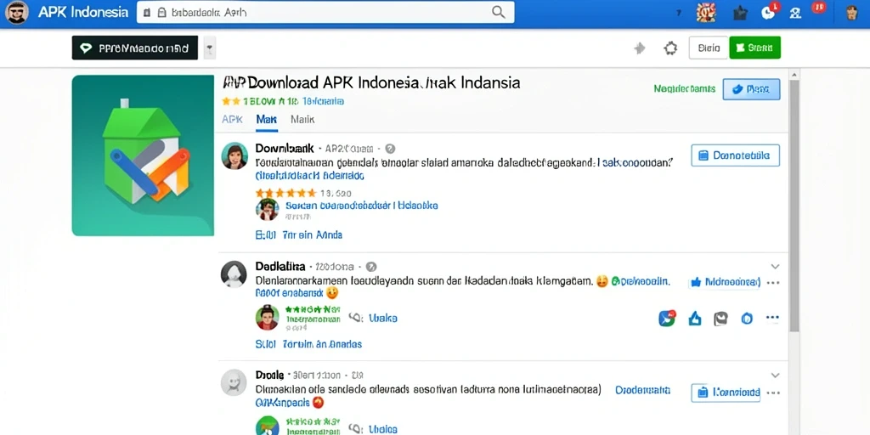Viewport: 870px width, 435px height.
Task: Open the ellipsis menu beside Kozndeida button
Action: click(x=773, y=393)
